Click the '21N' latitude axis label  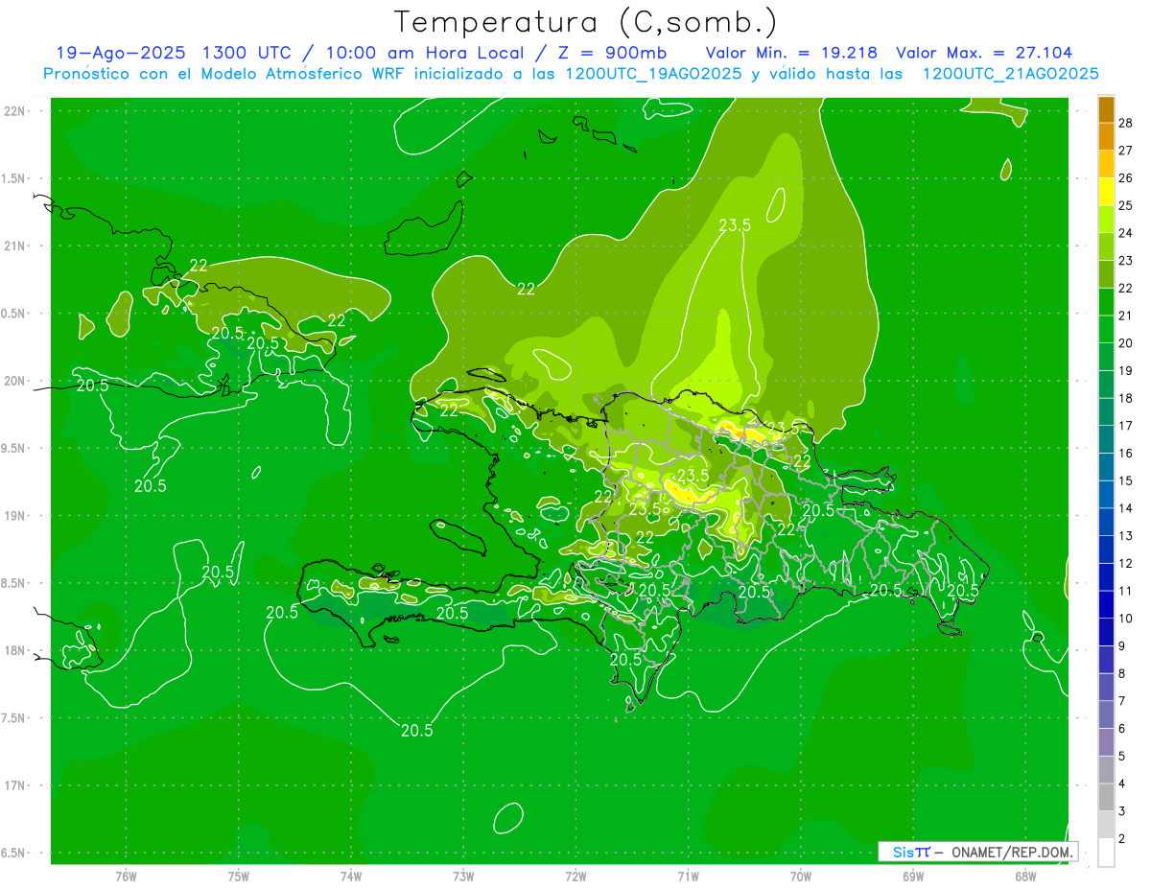[14, 246]
